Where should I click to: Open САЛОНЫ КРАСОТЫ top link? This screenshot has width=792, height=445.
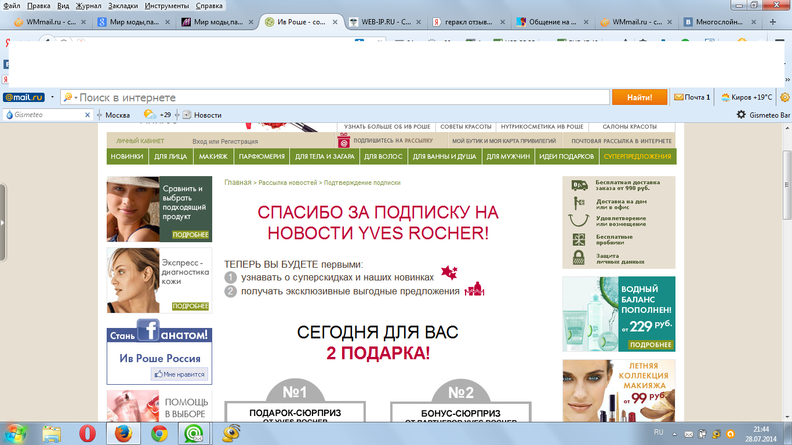tap(630, 126)
